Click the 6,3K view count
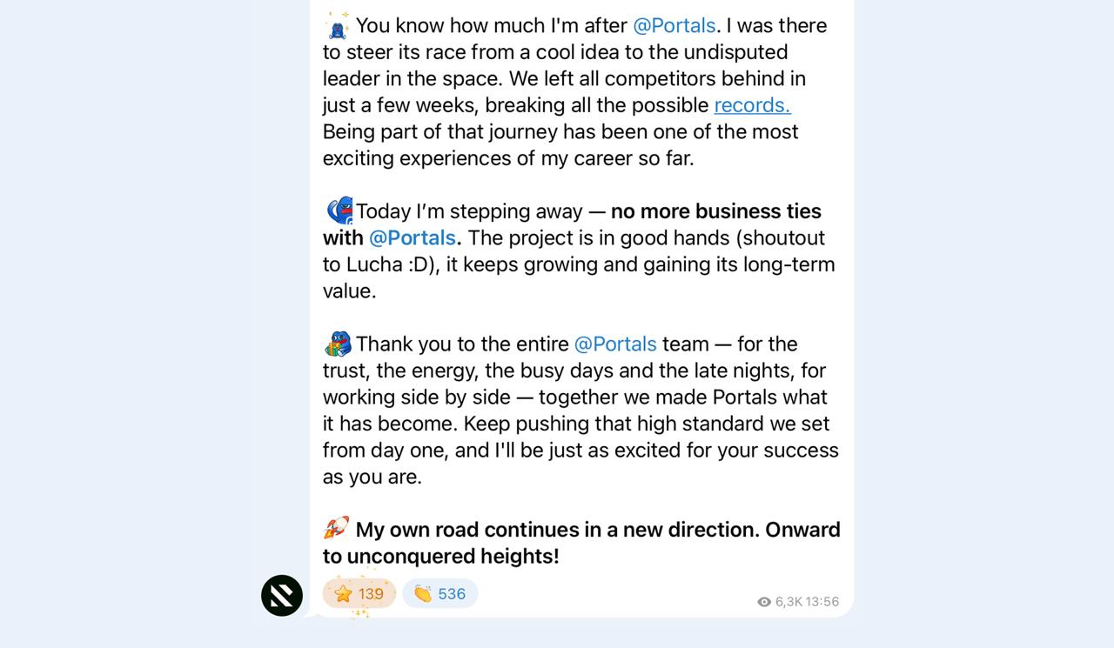The height and width of the screenshot is (648, 1114). click(x=789, y=602)
